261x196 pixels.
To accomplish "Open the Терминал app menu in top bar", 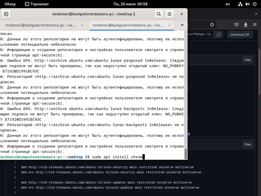I will (x=37, y=4).
